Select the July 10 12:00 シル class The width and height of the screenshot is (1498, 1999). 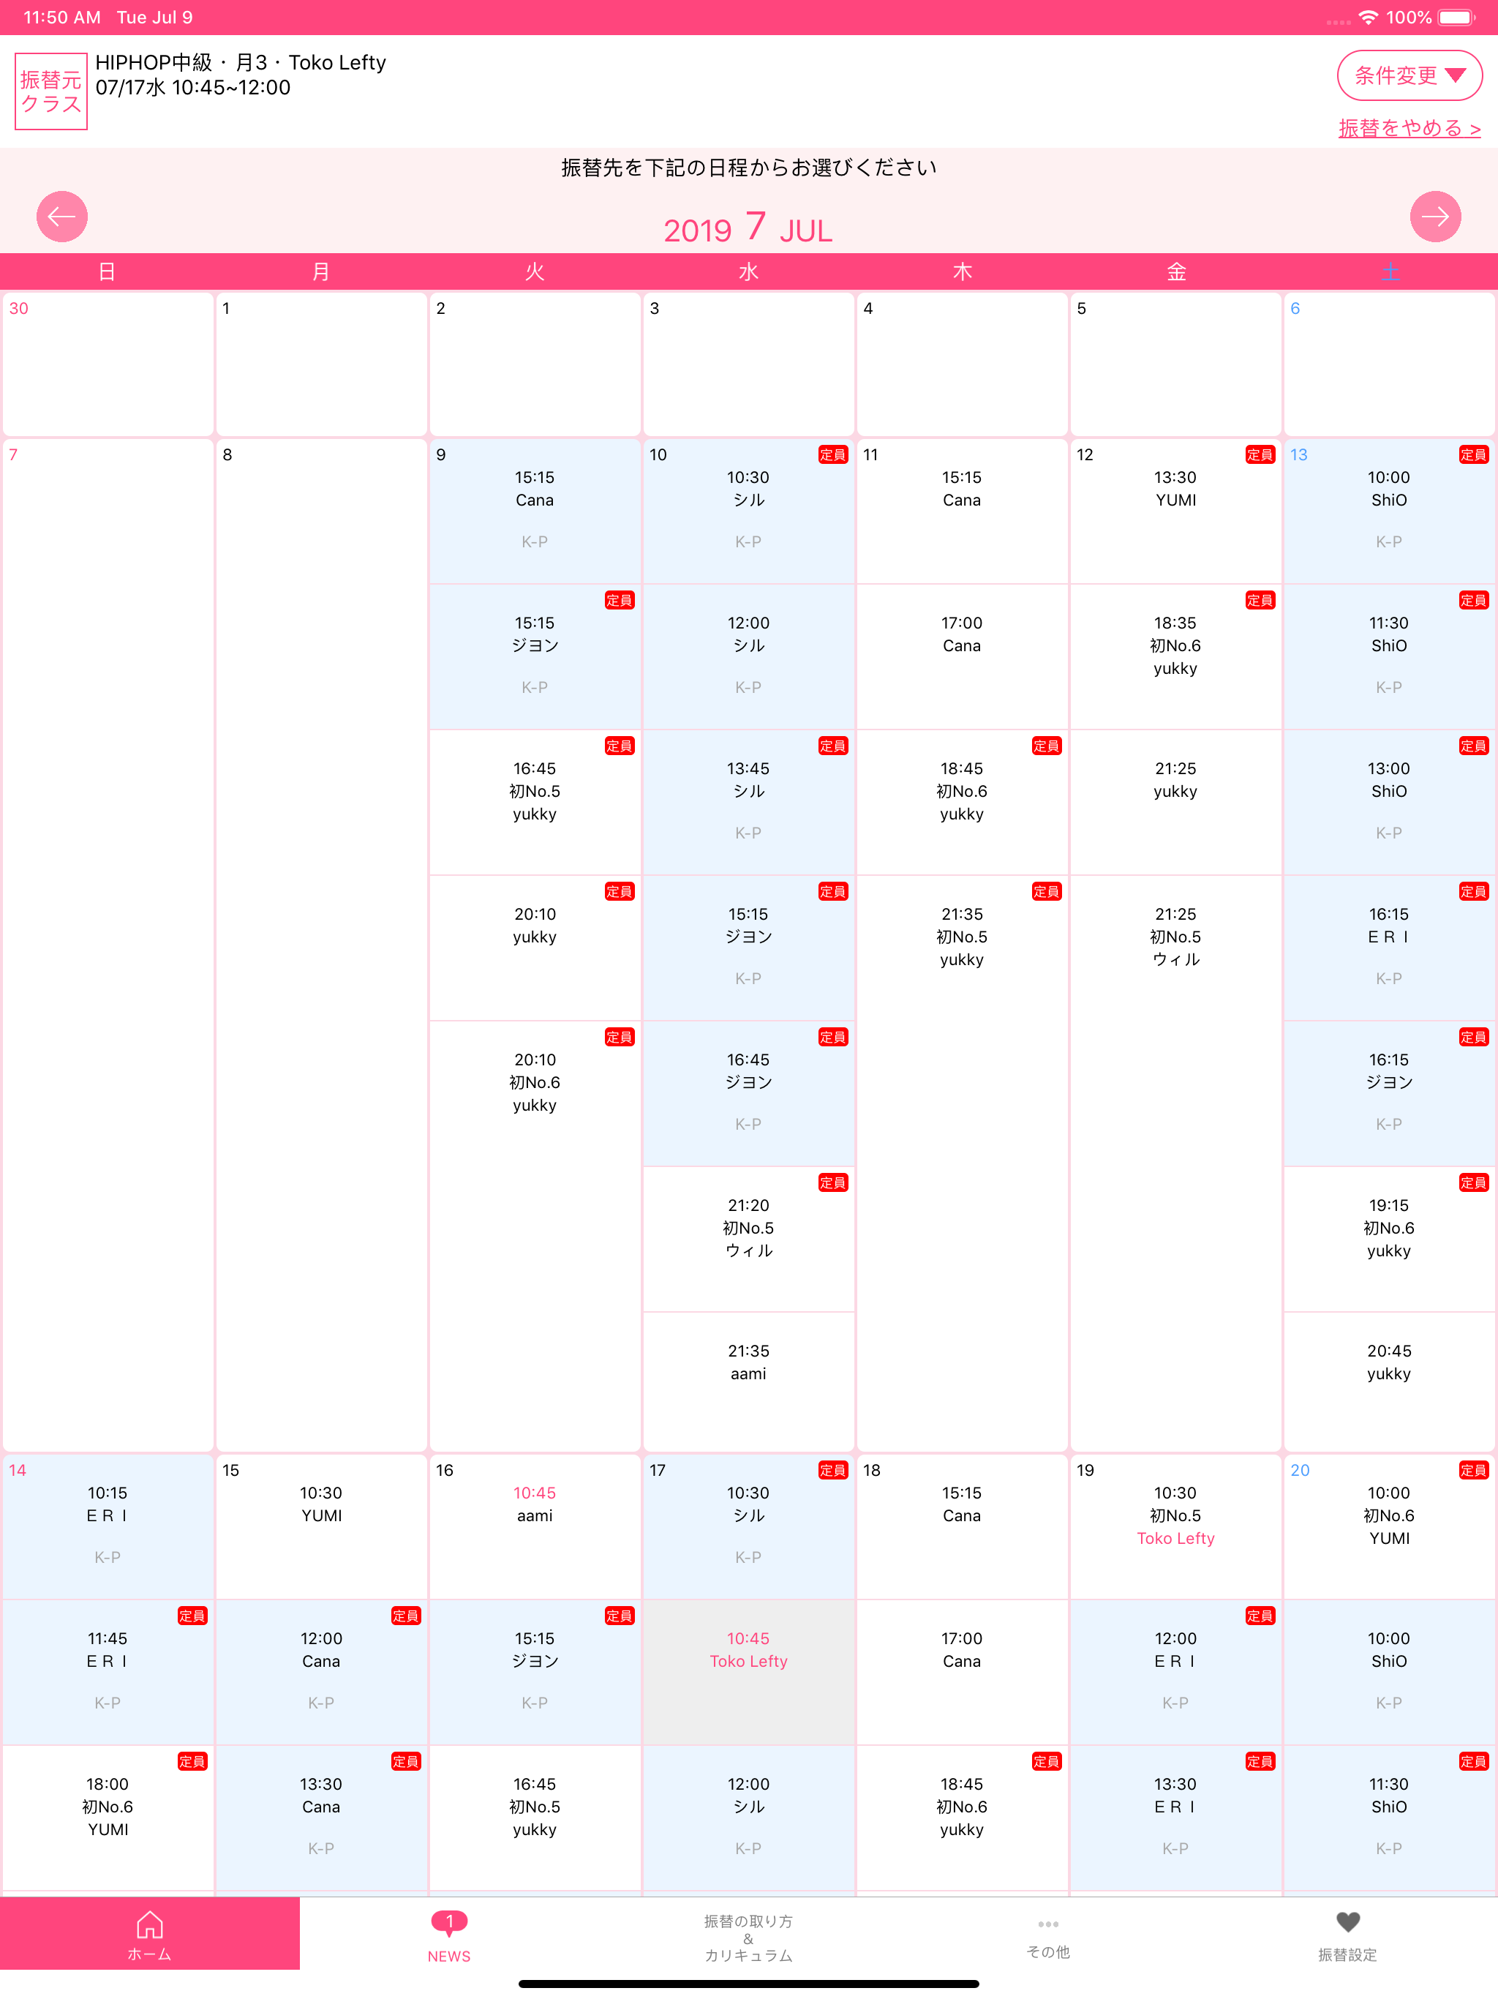(748, 656)
